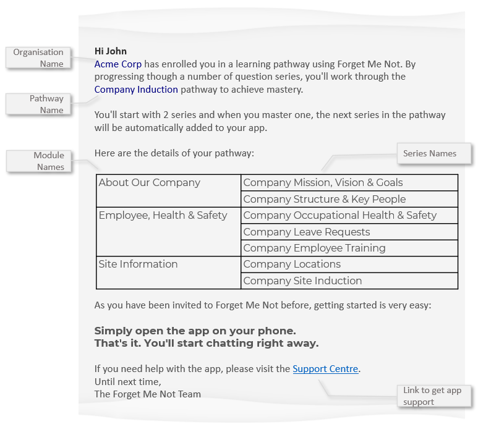Click the Hi John greeting text
Viewport: 478px width, 432px height.
point(111,51)
